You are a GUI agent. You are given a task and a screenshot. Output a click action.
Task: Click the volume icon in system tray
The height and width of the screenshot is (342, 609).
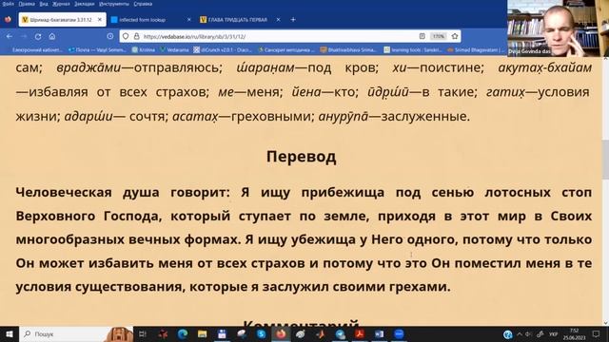tap(529, 334)
